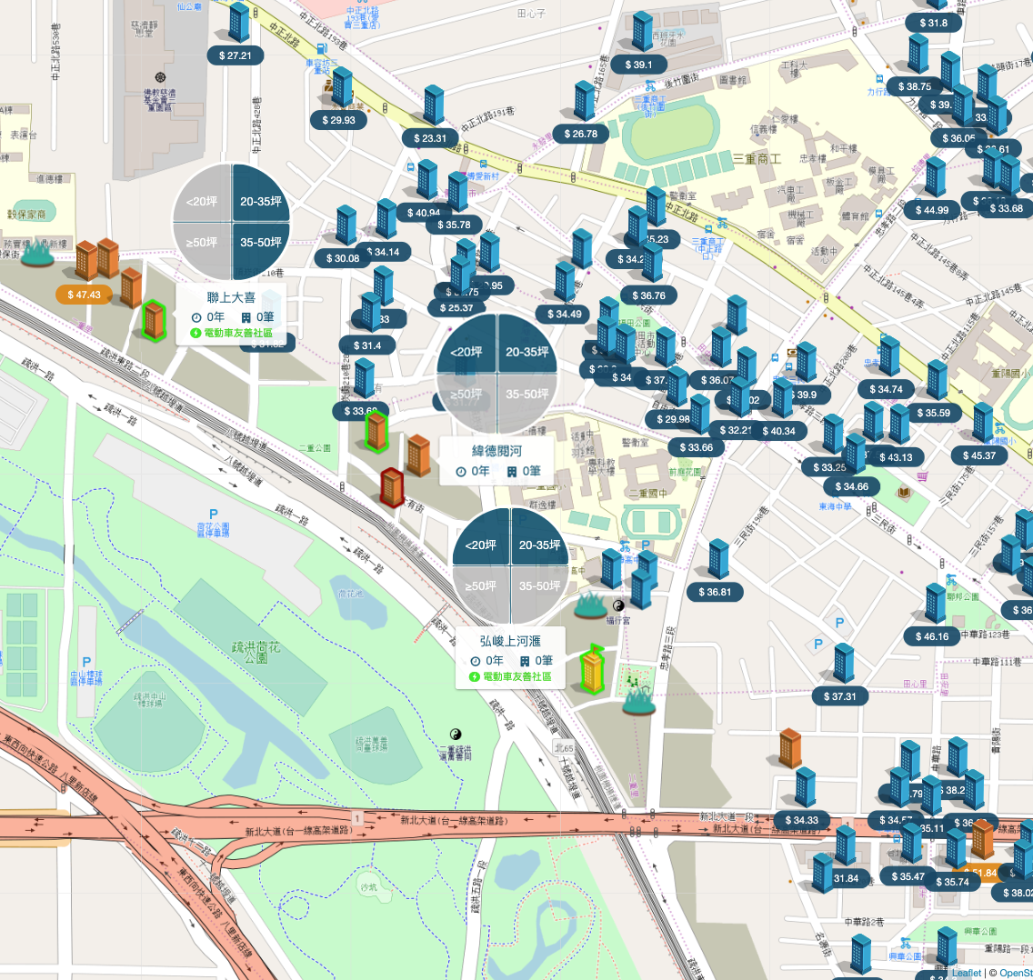This screenshot has width=1033, height=980.
Task: Open the Leaflet attribution link
Action: pyautogui.click(x=966, y=973)
